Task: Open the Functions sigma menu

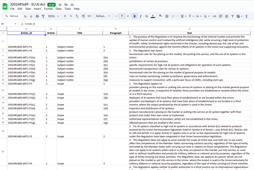Action: tap(246, 16)
